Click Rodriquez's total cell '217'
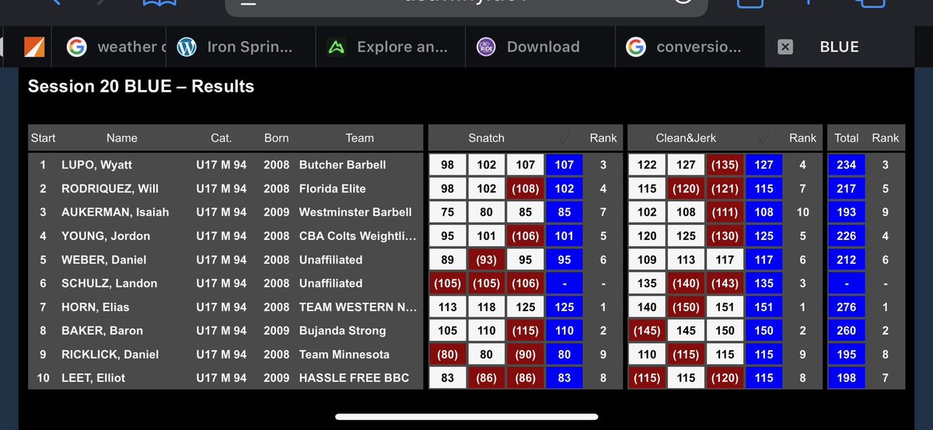Screen dimensions: 933x430 coord(847,189)
